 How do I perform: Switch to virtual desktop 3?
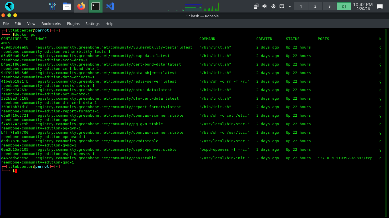(329, 6)
